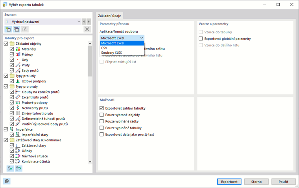Select the Zatěžovací stavy & kombinace tree folder
This screenshot has width=299, height=188.
tap(38, 140)
